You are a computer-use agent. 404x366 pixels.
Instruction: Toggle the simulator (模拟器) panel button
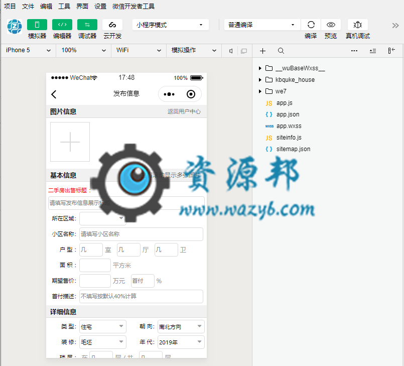click(37, 25)
